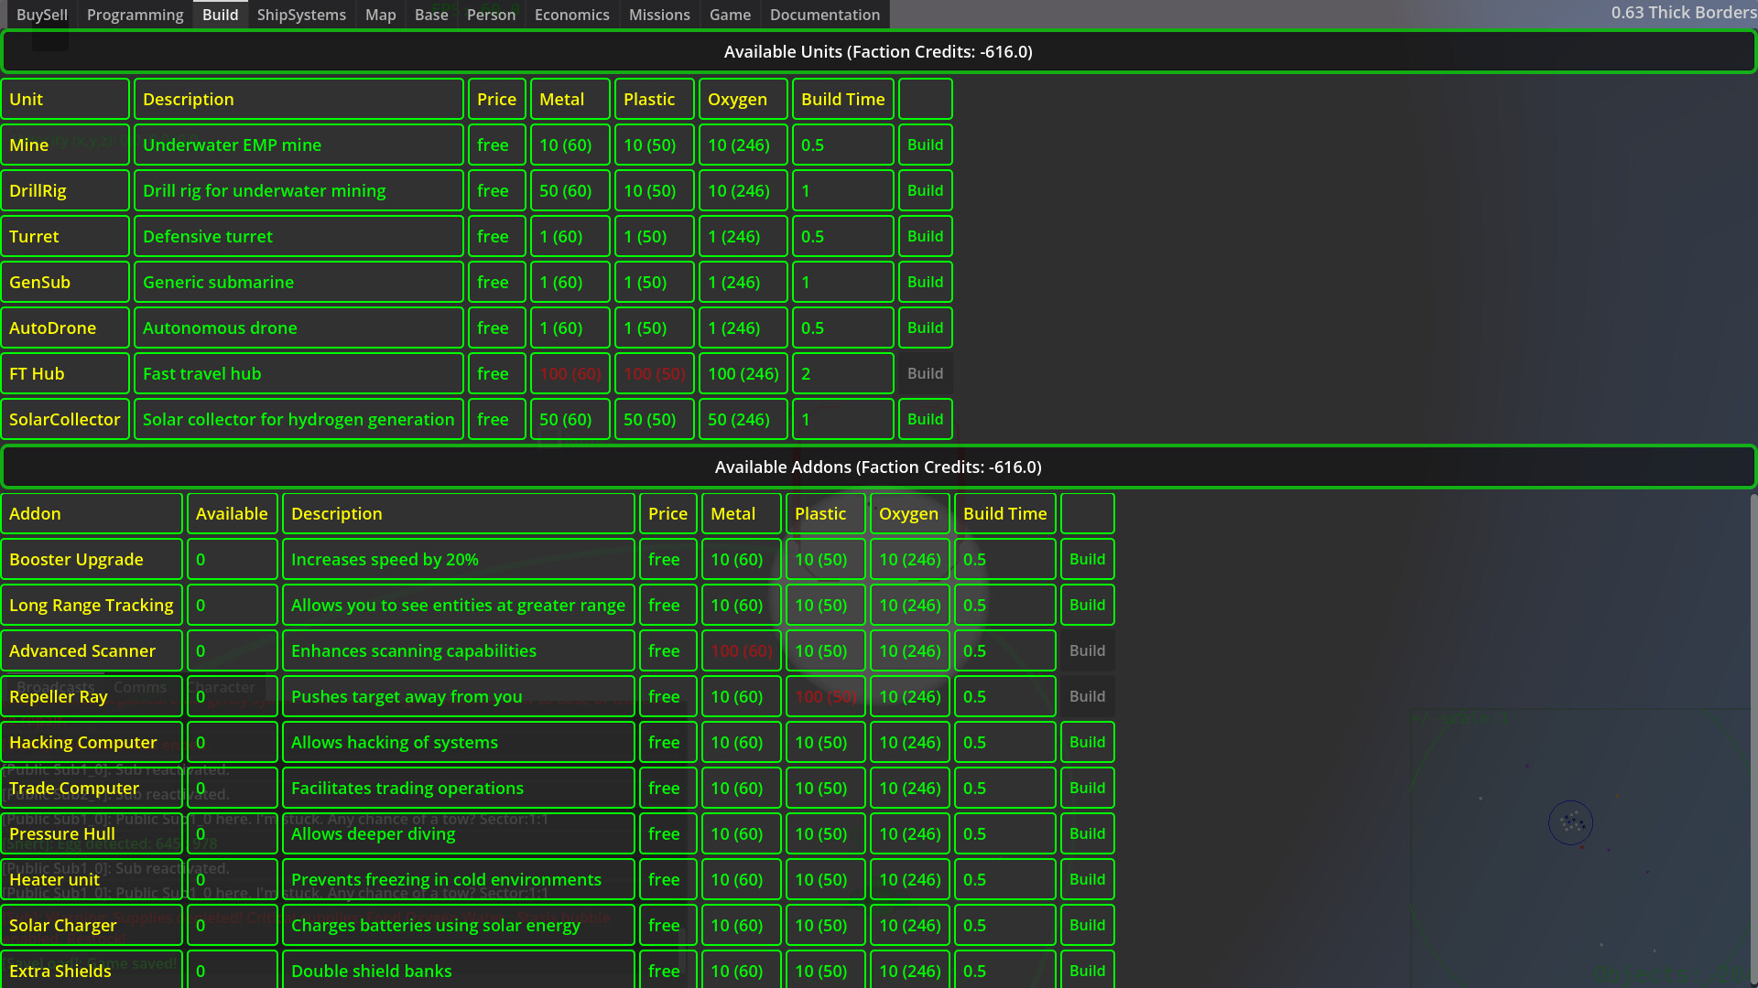Build the Extra Shields addon
The height and width of the screenshot is (988, 1758).
(1088, 971)
